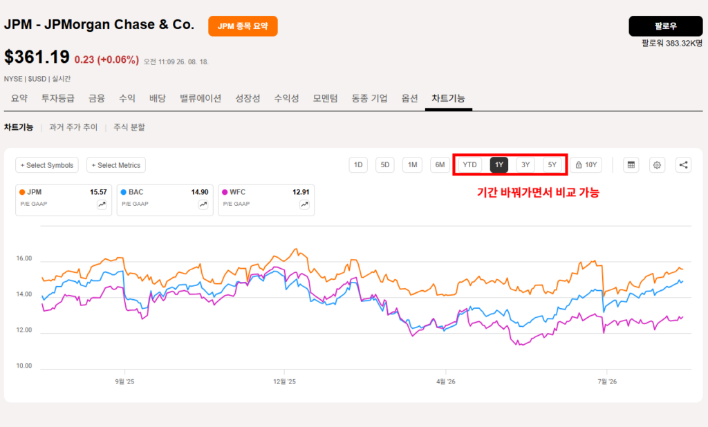Screen dimensions: 708x427
Task: Click the BAC P/E GAAP card
Action: point(165,200)
